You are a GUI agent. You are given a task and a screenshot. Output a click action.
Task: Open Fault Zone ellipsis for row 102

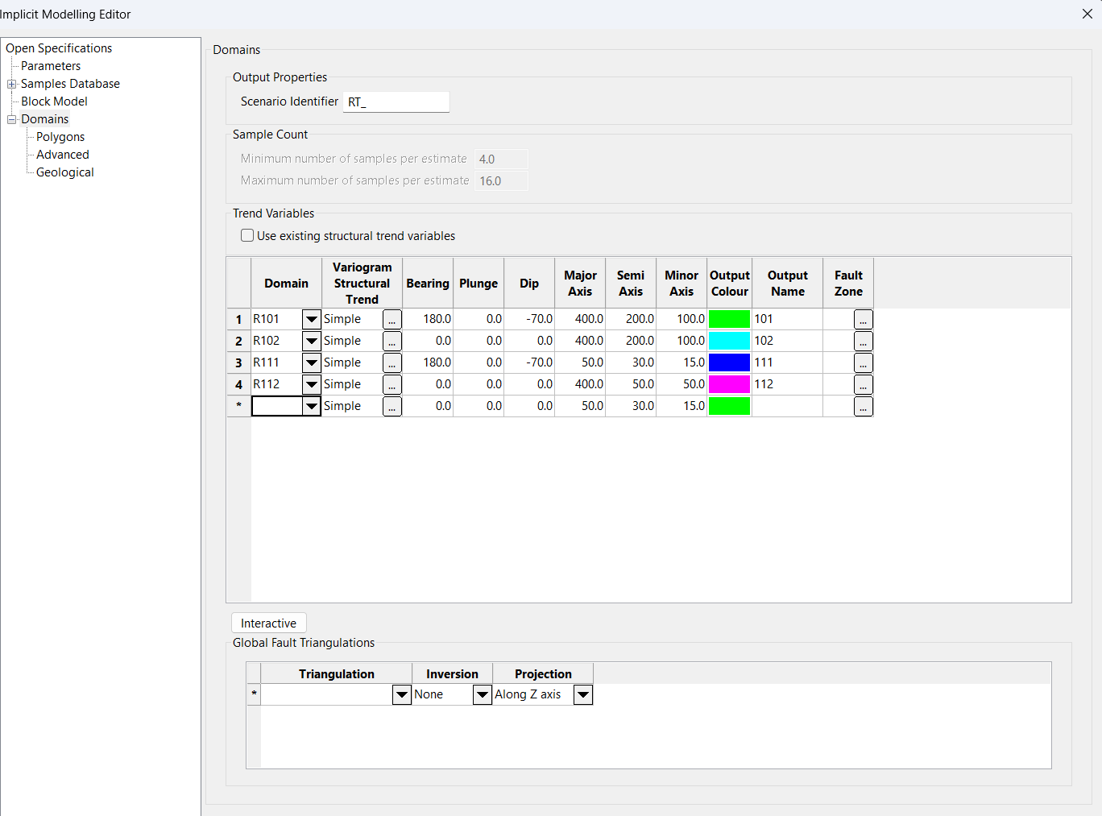pos(864,342)
